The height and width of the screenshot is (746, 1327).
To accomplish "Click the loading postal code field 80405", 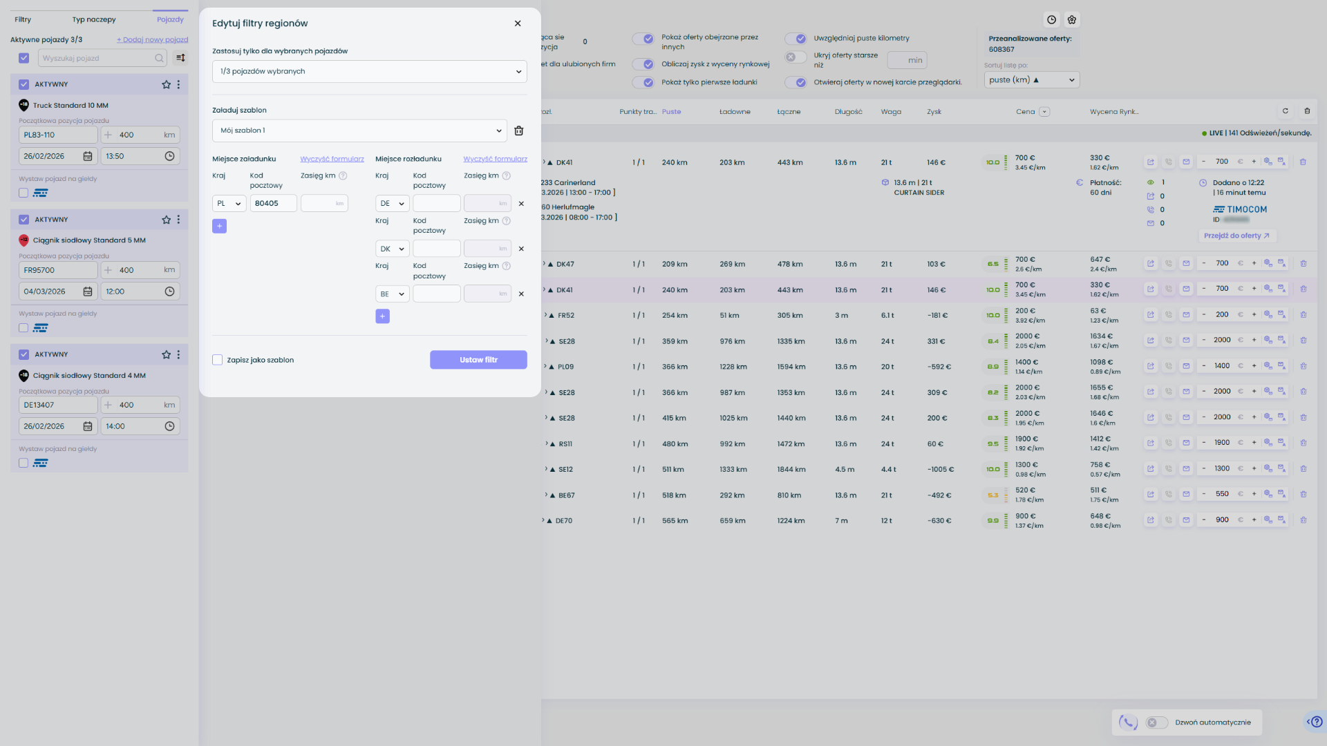I will point(273,203).
